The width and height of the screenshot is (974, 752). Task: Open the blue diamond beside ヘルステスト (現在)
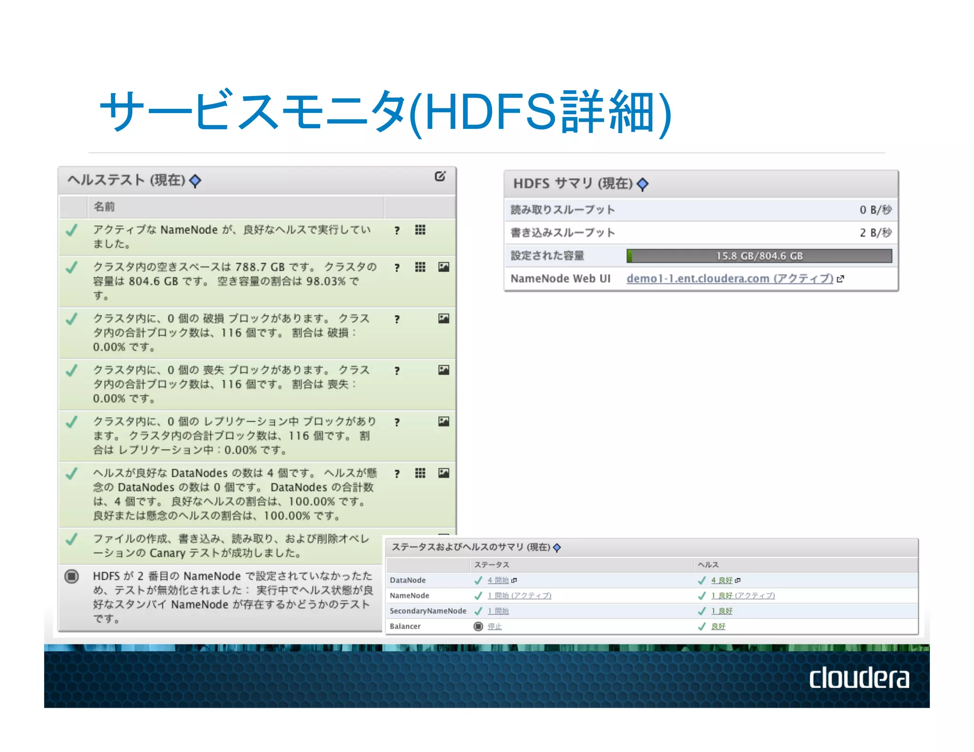point(195,181)
